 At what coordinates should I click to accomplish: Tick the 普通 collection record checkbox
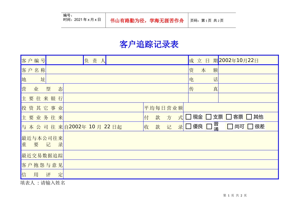[x=209, y=127]
